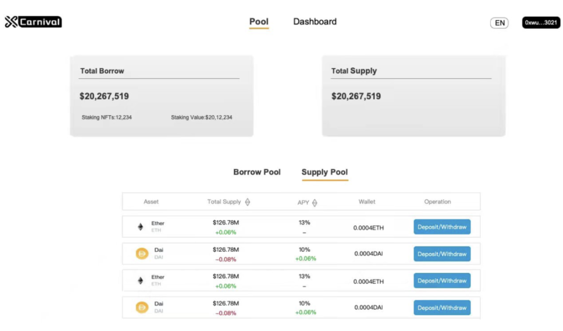The image size is (563, 331).
Task: Sort by APY column arrow
Action: pos(315,203)
